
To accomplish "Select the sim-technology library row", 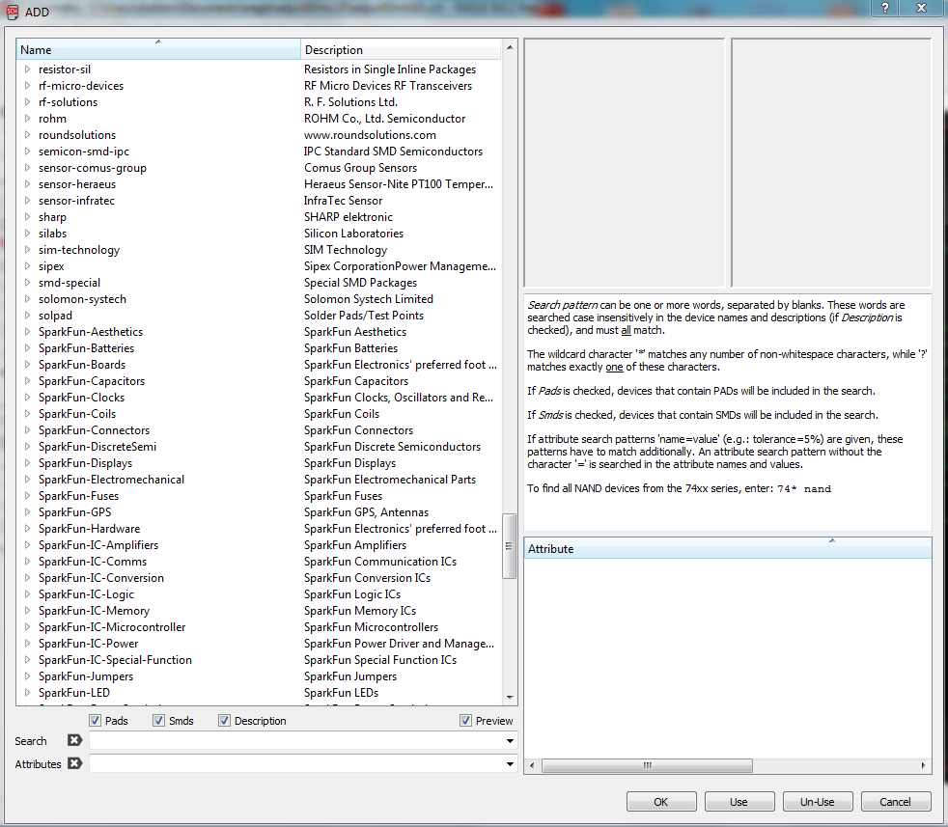I will tap(259, 250).
